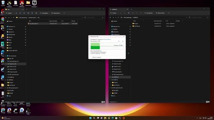Add a new tab in left Explorer window
214x120 pixels.
click(27, 9)
